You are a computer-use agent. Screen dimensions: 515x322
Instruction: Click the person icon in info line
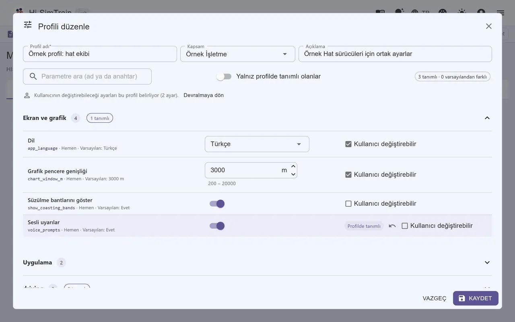[27, 95]
